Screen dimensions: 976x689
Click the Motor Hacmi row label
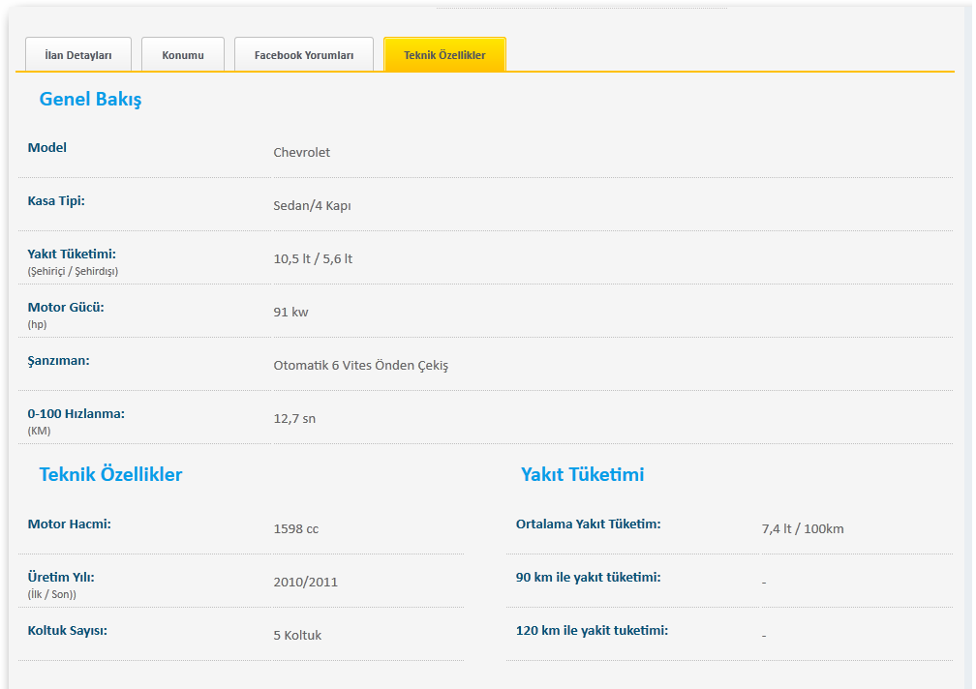click(69, 524)
